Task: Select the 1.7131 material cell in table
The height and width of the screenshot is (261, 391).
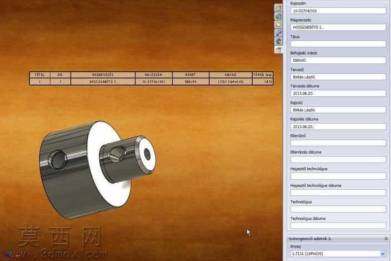Action: coord(230,82)
